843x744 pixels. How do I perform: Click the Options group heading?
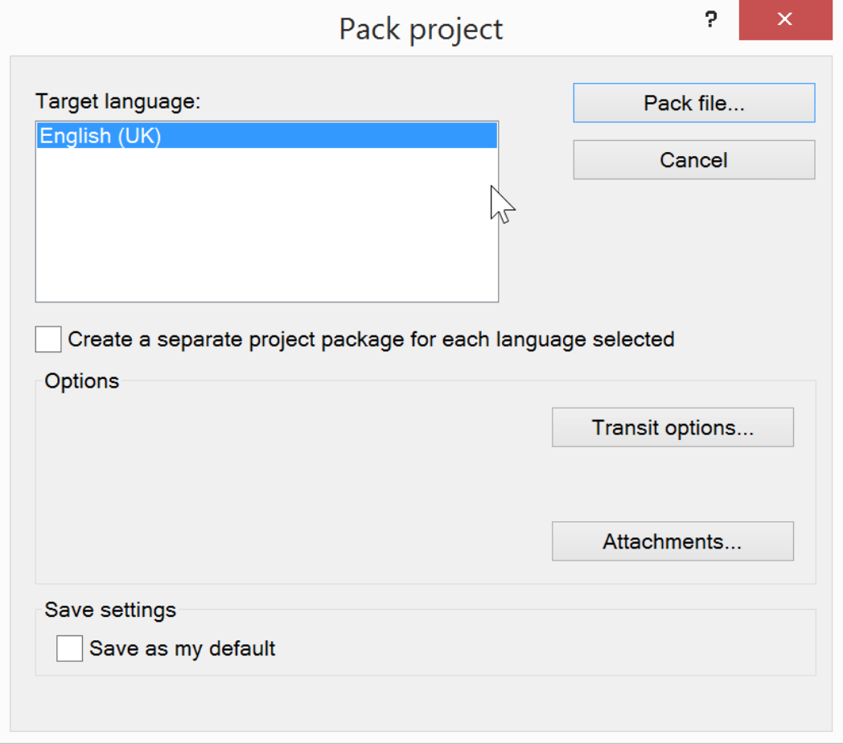tap(82, 380)
